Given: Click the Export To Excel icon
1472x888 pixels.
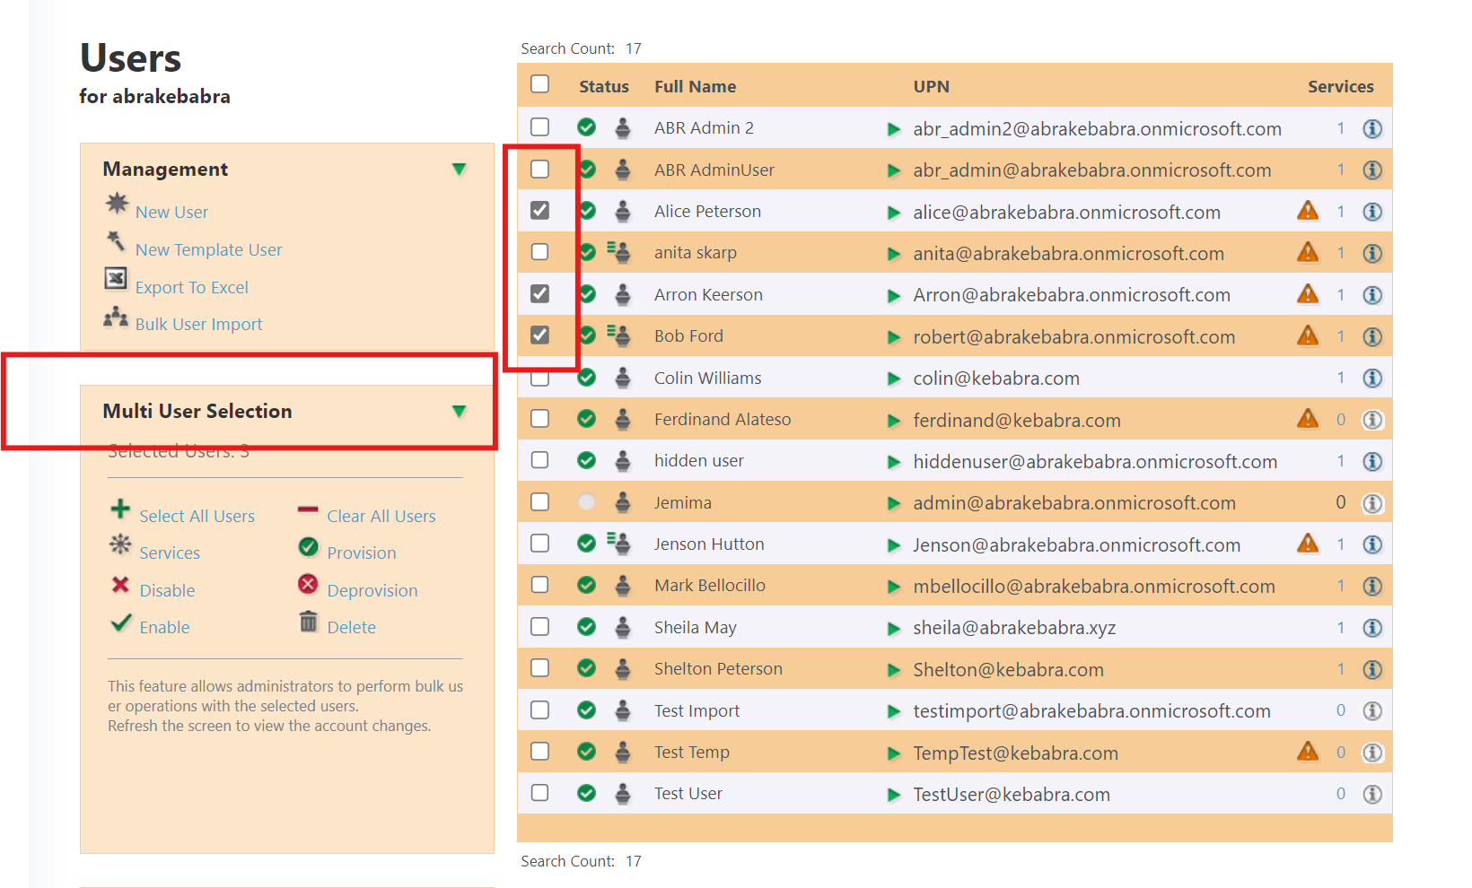Looking at the screenshot, I should [x=115, y=280].
